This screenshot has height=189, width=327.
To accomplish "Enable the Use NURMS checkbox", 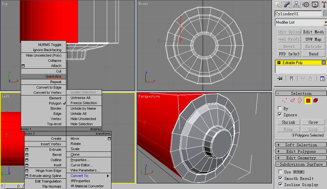I will pos(280,172).
